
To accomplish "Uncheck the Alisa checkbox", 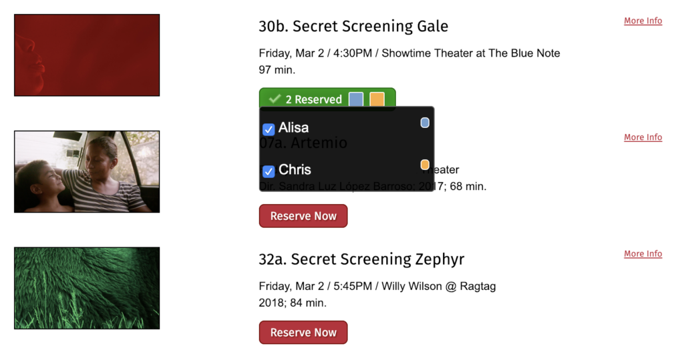I will coord(269,129).
